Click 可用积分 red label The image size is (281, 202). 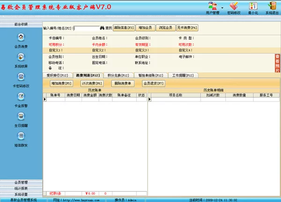point(57,44)
